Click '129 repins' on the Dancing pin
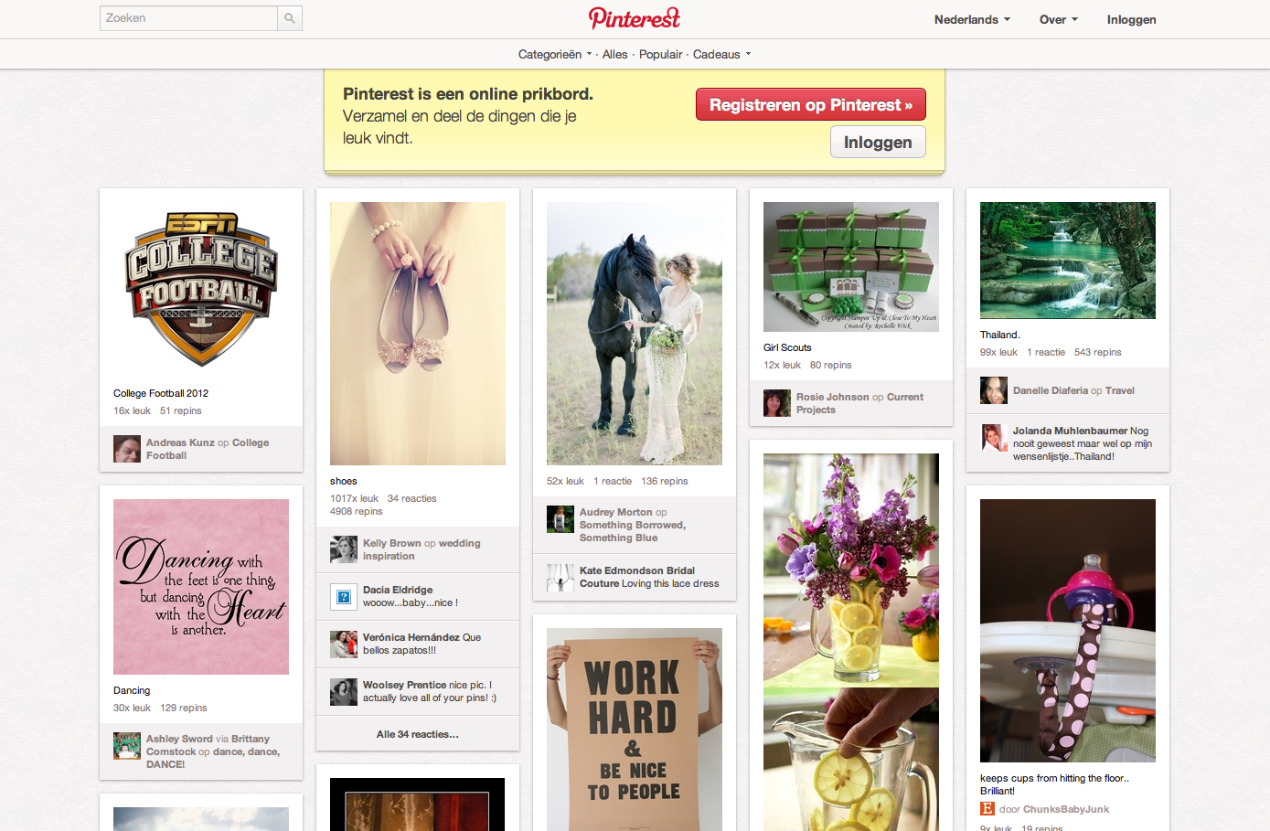 pyautogui.click(x=184, y=708)
